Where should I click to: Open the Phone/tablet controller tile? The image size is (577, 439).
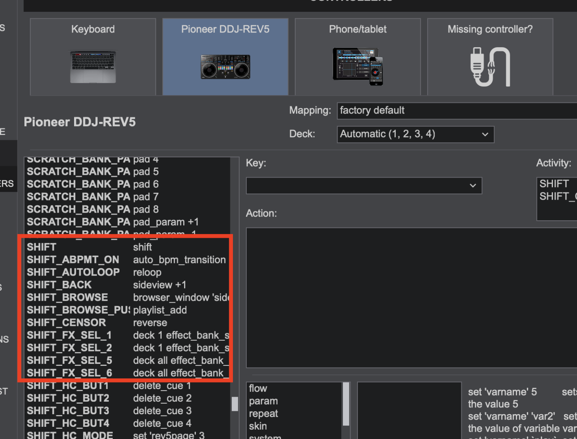tap(358, 57)
